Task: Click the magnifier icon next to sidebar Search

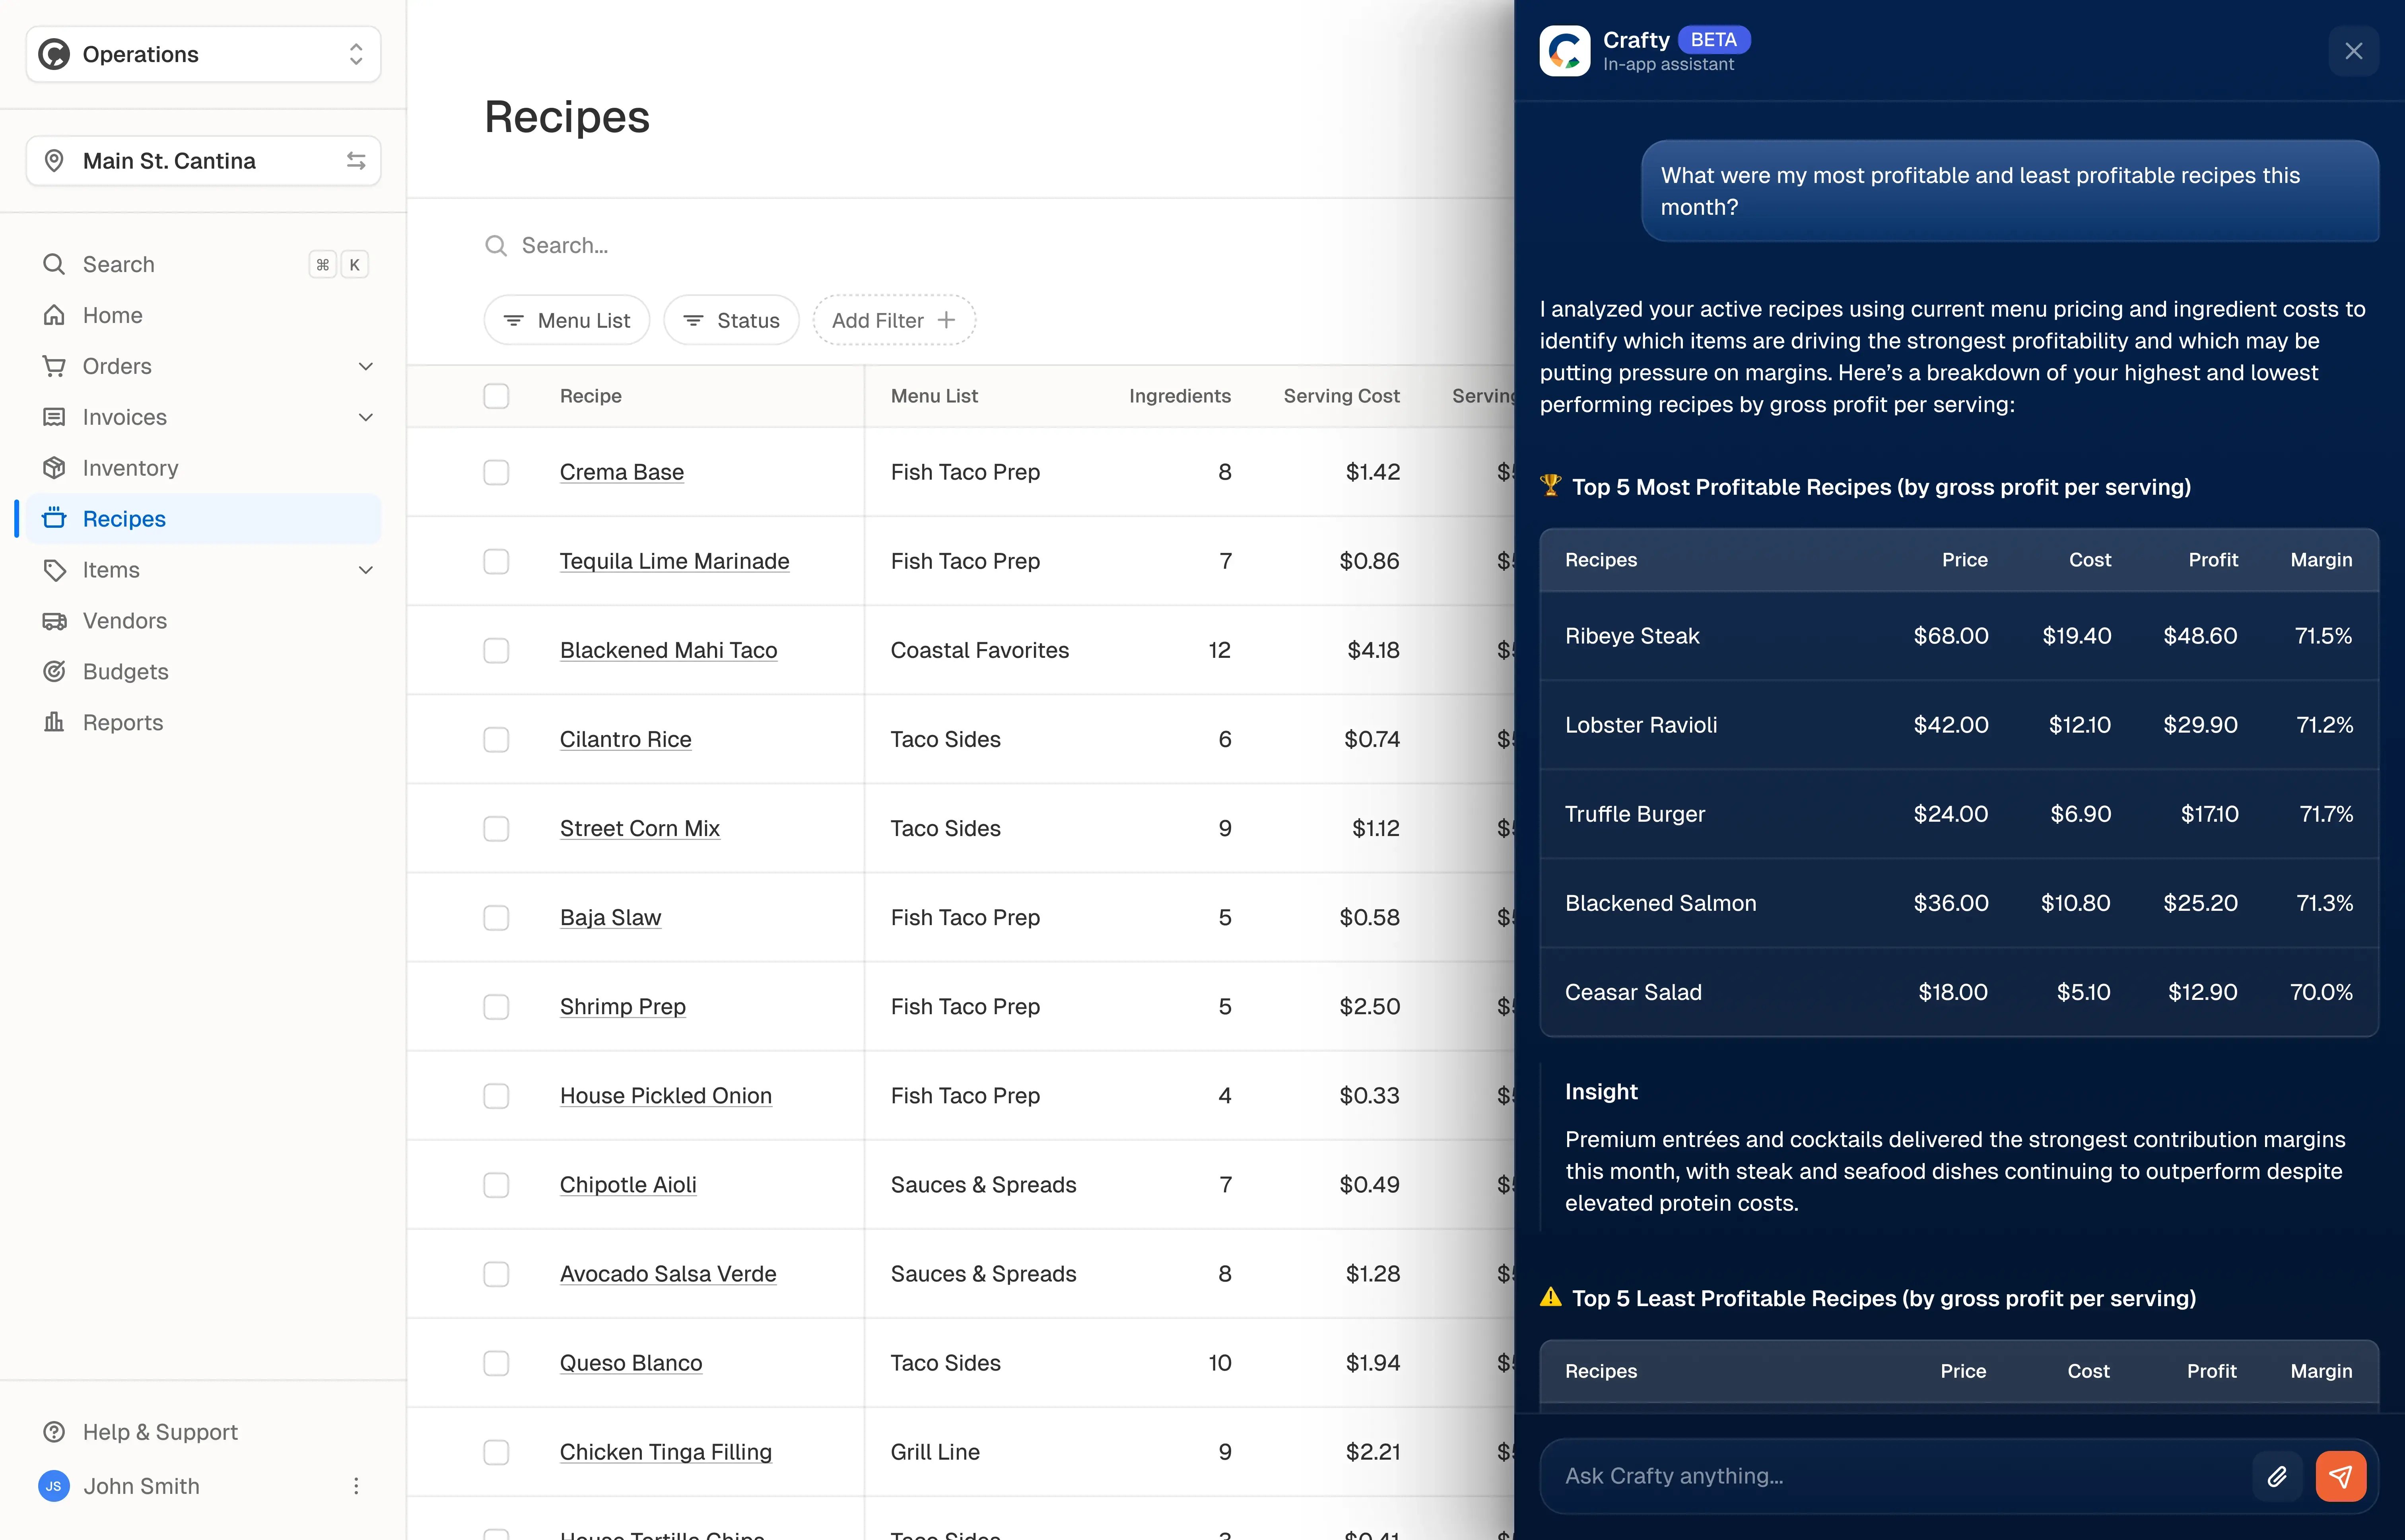Action: pos(54,264)
